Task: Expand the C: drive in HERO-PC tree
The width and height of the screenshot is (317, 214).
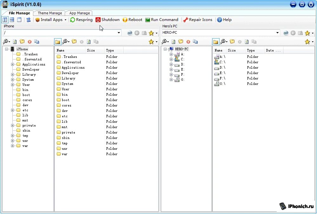Action: [171, 59]
